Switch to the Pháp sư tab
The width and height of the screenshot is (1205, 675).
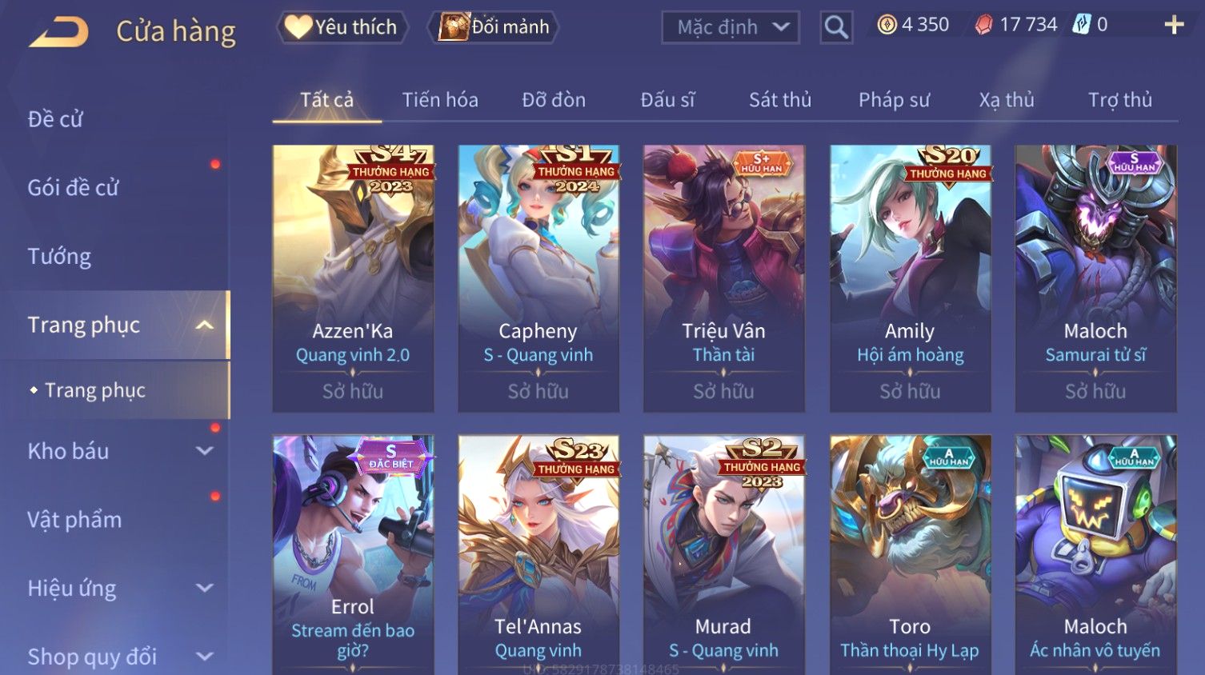coord(894,100)
